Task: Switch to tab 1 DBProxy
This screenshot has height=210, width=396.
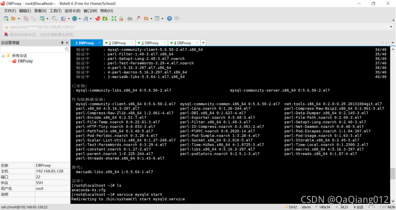Action: (84, 43)
